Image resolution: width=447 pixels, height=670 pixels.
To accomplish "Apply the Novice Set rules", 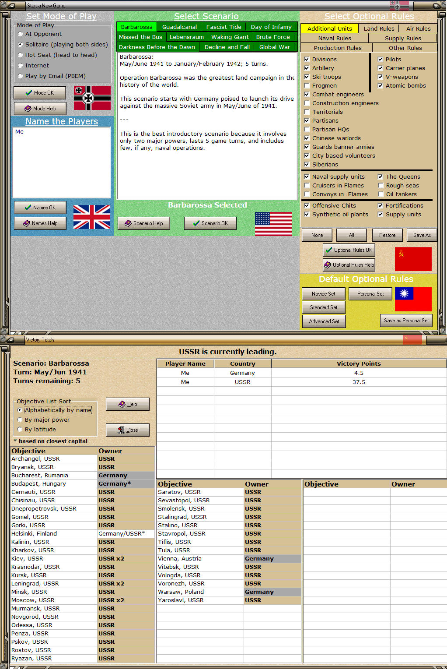I will click(323, 294).
